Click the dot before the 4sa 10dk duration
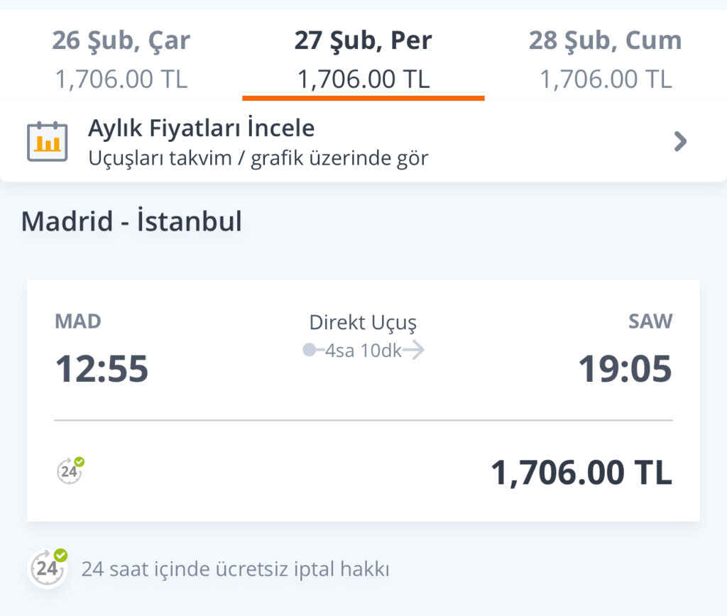 click(310, 351)
